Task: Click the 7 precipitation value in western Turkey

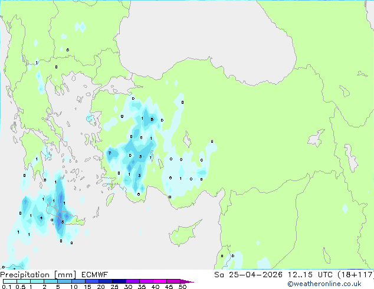Action: [110, 153]
